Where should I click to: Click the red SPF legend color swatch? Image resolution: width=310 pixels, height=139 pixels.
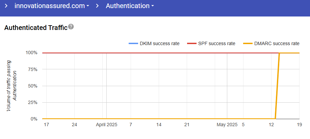point(192,43)
